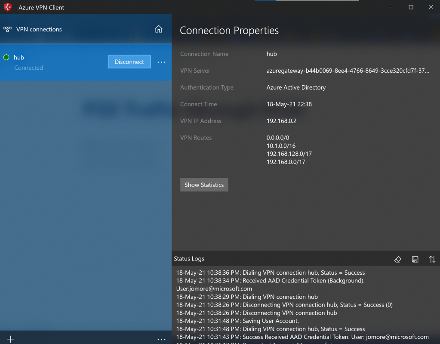Reverse log order with the sort arrows icon
Screen dimensions: 440x344
click(432, 259)
